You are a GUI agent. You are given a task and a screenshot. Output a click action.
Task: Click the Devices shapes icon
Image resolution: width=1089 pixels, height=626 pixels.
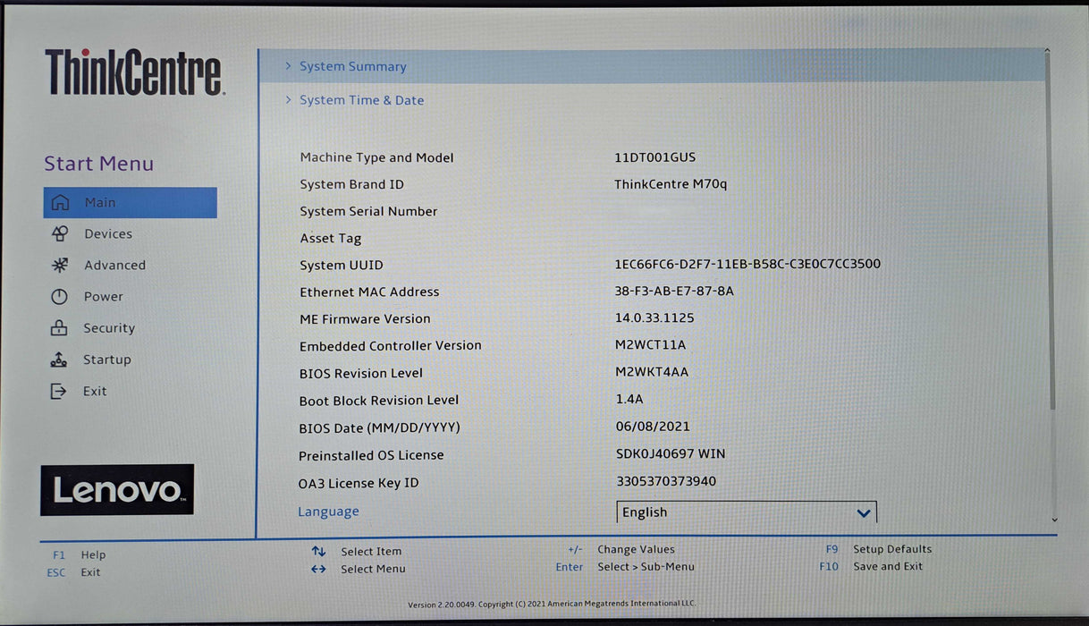pos(60,233)
